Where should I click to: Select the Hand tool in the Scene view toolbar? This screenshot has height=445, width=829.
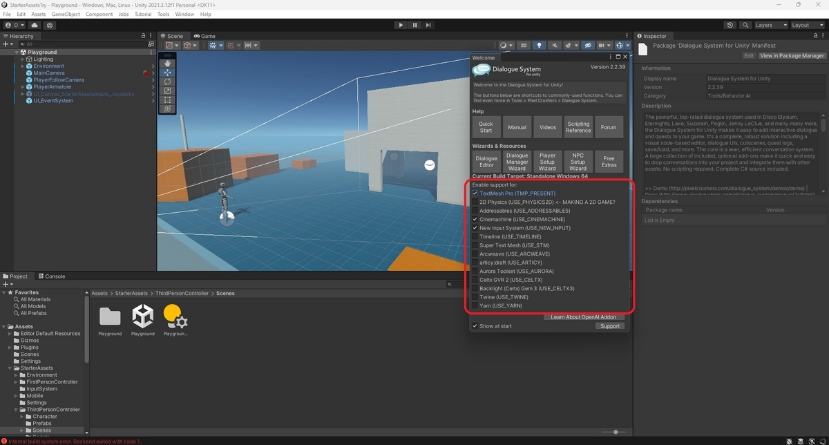click(x=167, y=63)
